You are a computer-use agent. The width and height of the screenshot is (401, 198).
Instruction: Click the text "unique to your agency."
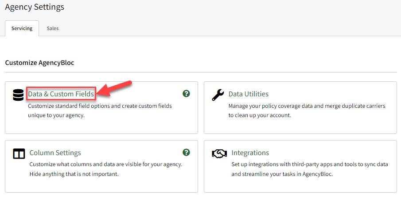coord(56,115)
